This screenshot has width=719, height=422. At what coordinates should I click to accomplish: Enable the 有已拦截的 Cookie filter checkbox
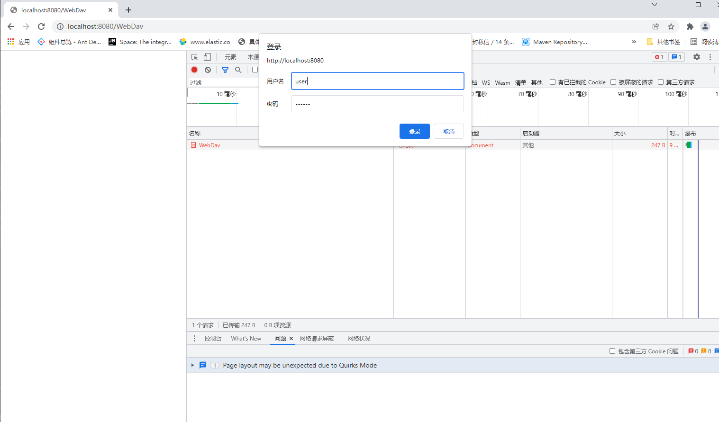click(552, 81)
